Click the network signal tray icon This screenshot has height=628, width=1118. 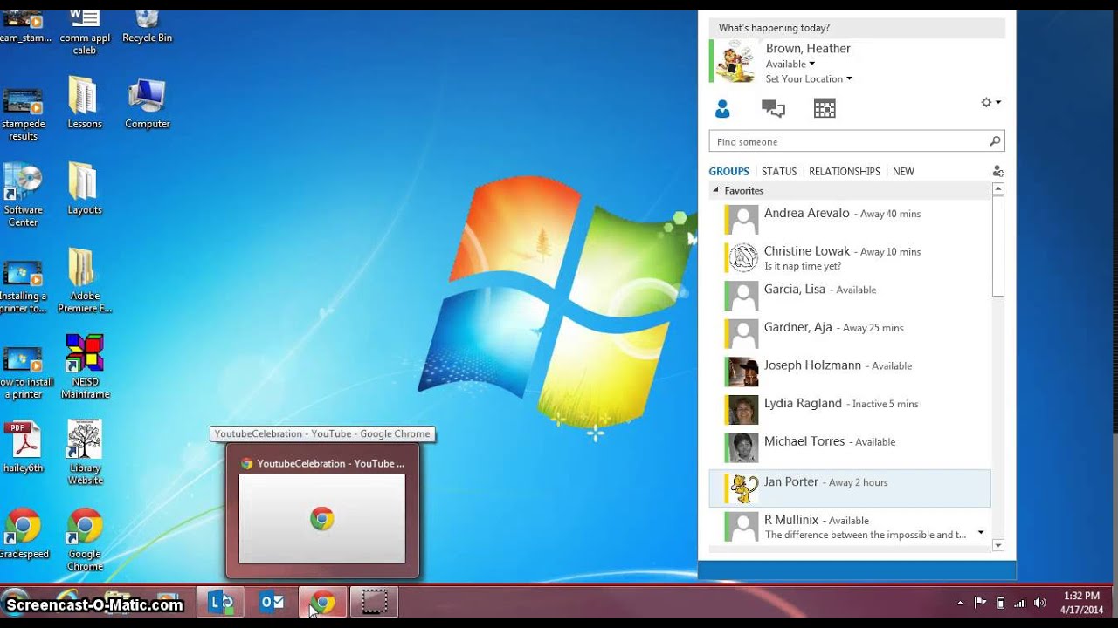click(1020, 603)
